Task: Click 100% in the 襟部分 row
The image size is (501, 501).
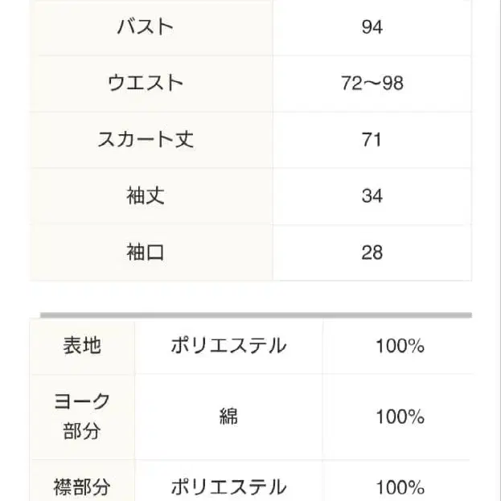Action: click(400, 487)
